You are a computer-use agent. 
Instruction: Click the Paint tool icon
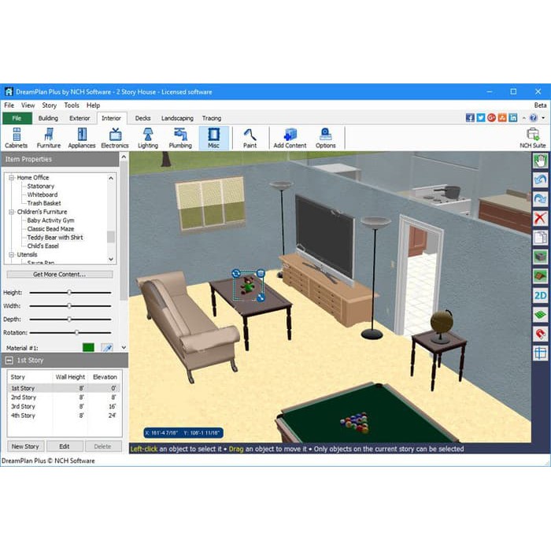pos(250,138)
